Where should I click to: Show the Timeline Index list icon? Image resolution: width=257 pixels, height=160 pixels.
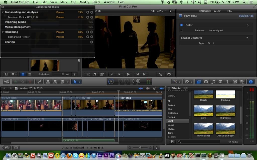tap(16, 148)
